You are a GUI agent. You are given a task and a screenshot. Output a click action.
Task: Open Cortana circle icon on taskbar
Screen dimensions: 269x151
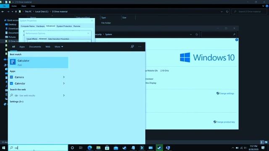(x=72, y=148)
